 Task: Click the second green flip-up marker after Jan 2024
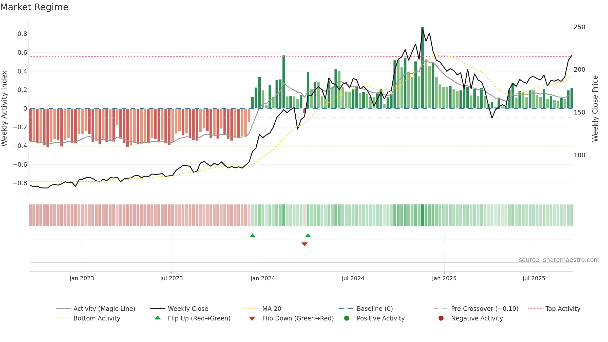click(x=308, y=235)
